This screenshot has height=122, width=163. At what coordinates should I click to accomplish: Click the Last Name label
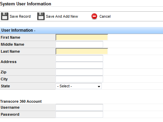(x=10, y=51)
